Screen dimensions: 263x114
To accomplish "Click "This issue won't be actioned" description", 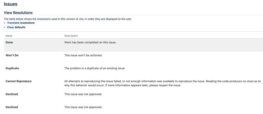I will point(83,55).
